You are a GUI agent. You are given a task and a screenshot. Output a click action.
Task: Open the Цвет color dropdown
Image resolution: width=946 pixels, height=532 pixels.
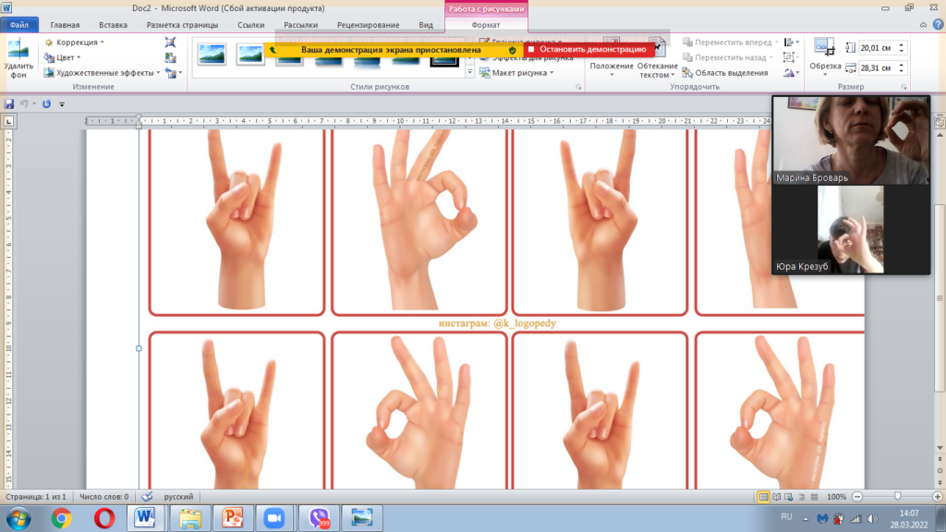(x=68, y=57)
